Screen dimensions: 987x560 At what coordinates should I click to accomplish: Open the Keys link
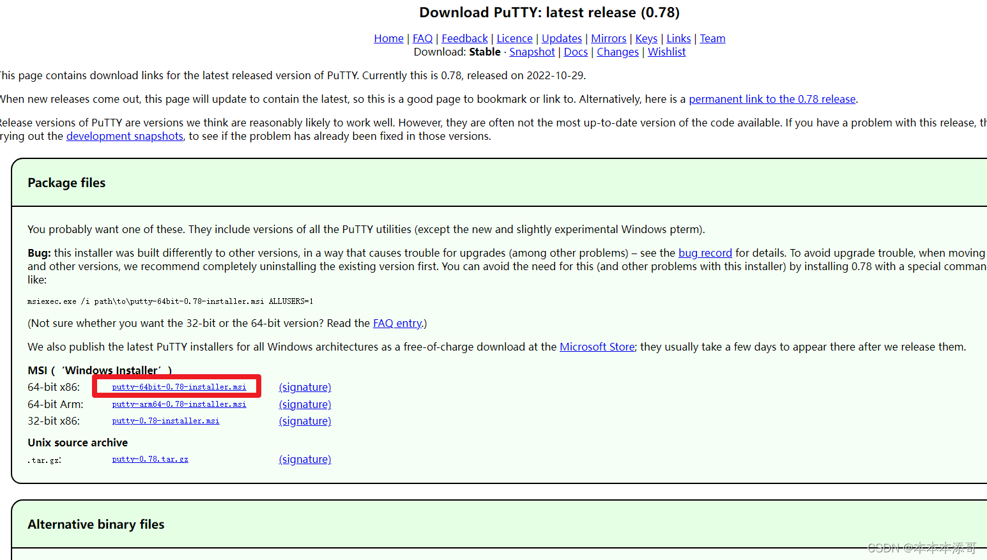(x=646, y=38)
